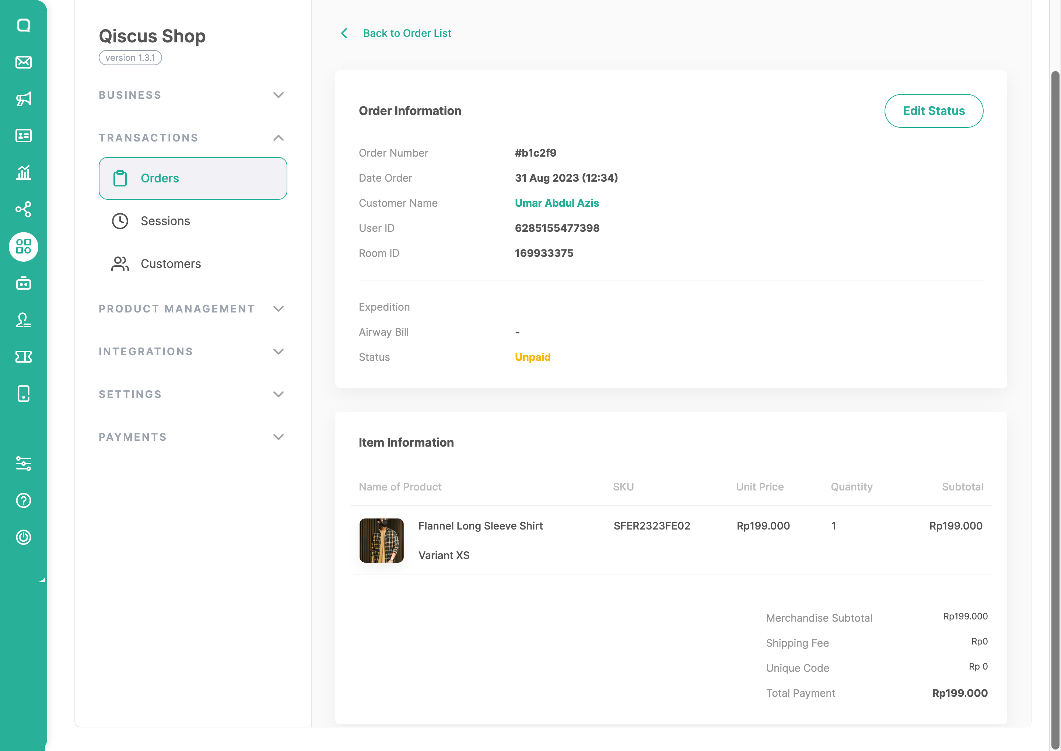Image resolution: width=1061 pixels, height=751 pixels.
Task: Open the chatbot robot icon
Action: tap(24, 283)
